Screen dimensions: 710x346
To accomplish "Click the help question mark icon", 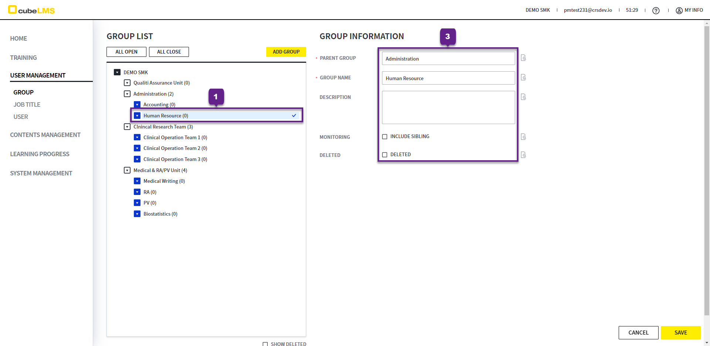I will click(x=656, y=11).
